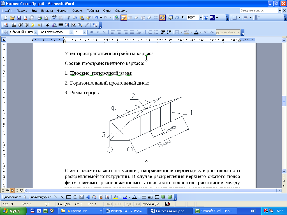The image size is (287, 215).
Task: Toggle Italic formatting (К)
Action: tap(98, 32)
